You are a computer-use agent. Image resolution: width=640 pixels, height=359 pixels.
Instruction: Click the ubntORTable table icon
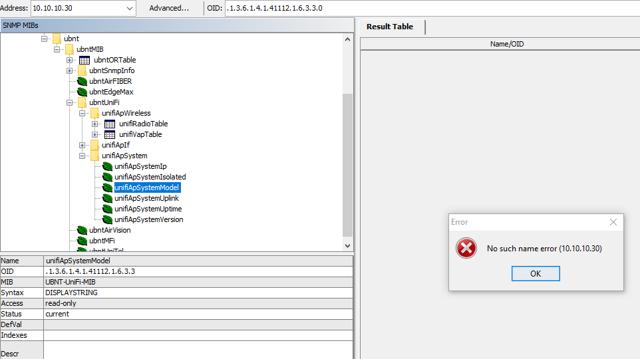(84, 60)
